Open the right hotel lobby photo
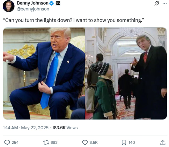This screenshot has height=147, width=169. 126,73
